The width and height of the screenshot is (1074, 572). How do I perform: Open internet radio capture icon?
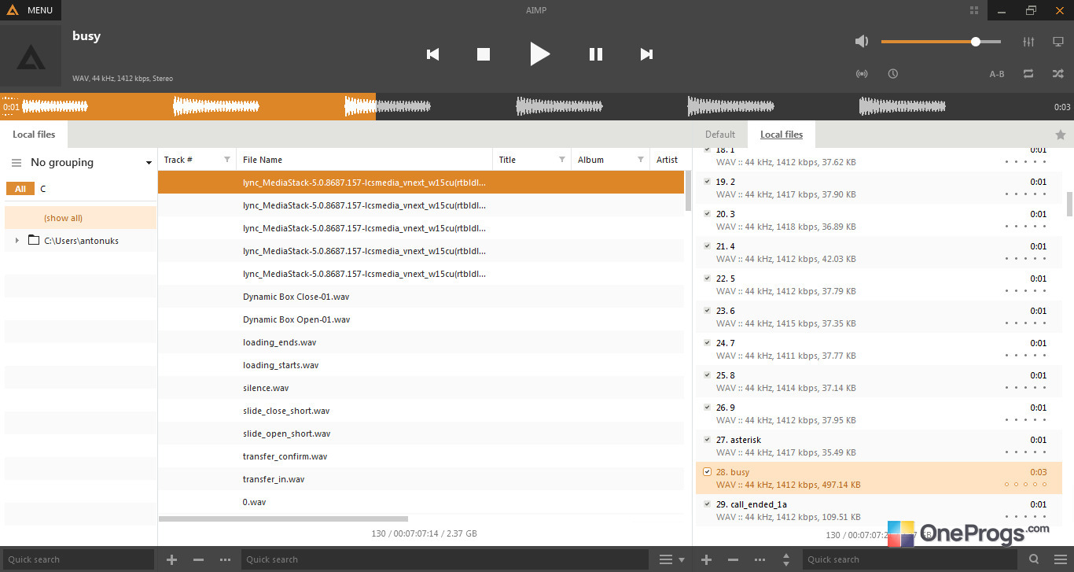862,74
